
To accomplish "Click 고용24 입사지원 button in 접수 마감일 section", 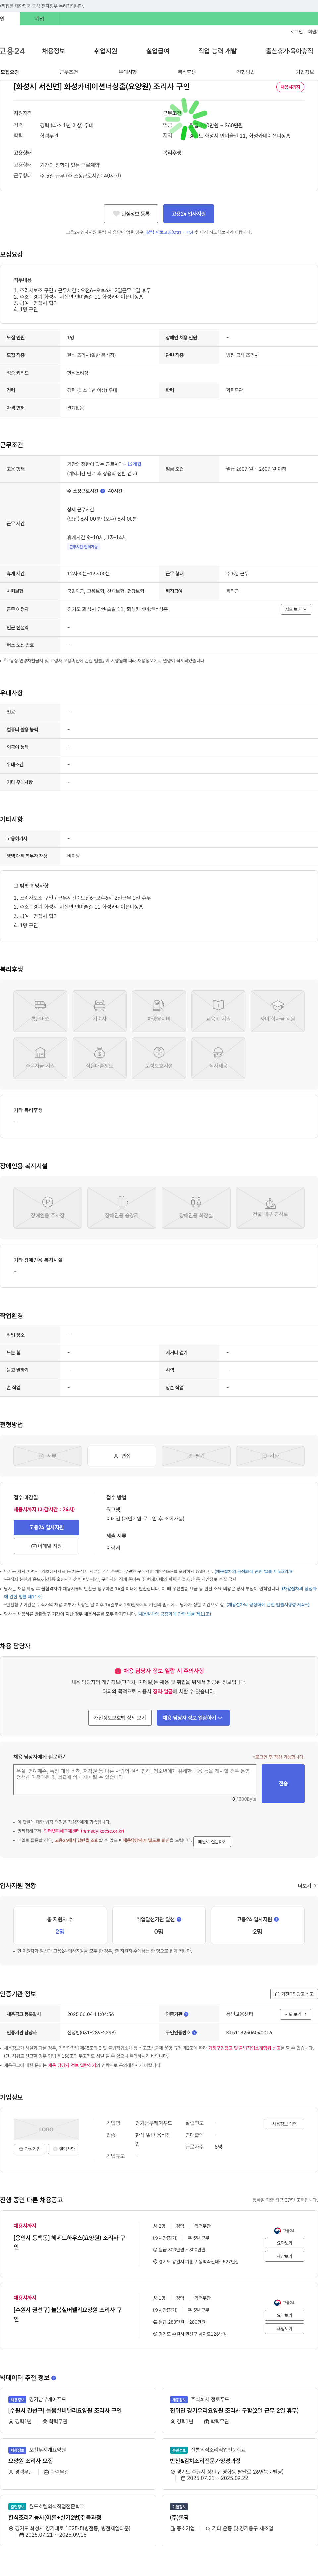I will pos(46,1528).
